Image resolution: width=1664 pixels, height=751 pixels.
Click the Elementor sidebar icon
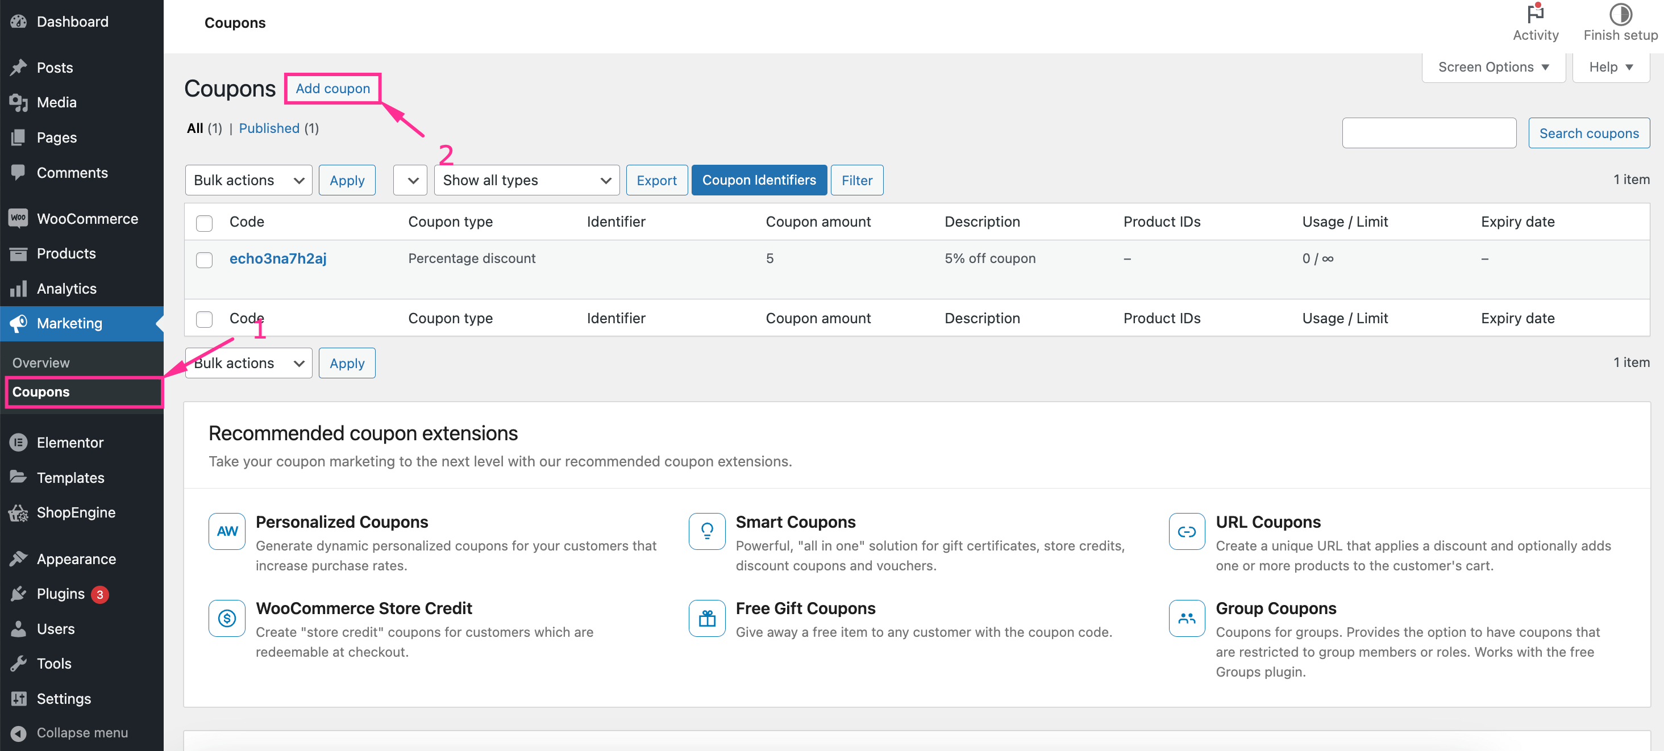(x=18, y=443)
